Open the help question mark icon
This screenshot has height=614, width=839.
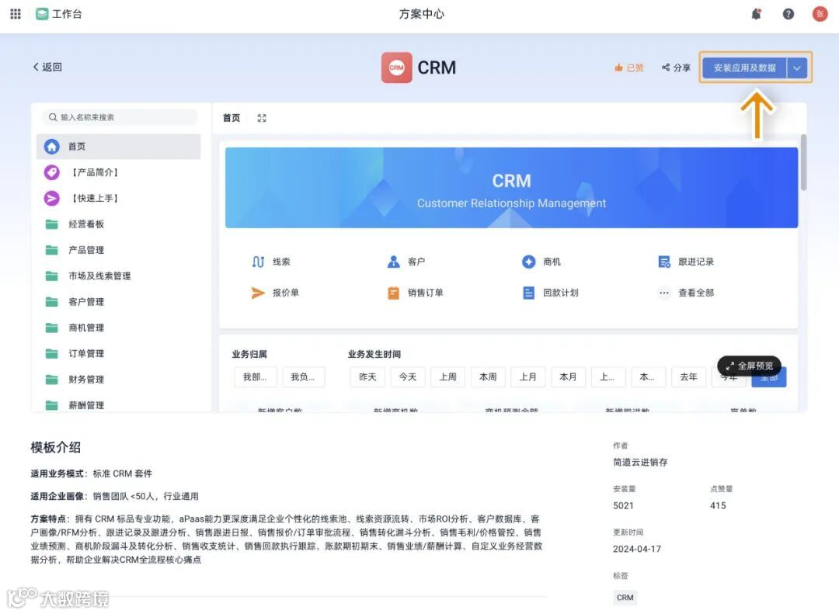point(789,14)
